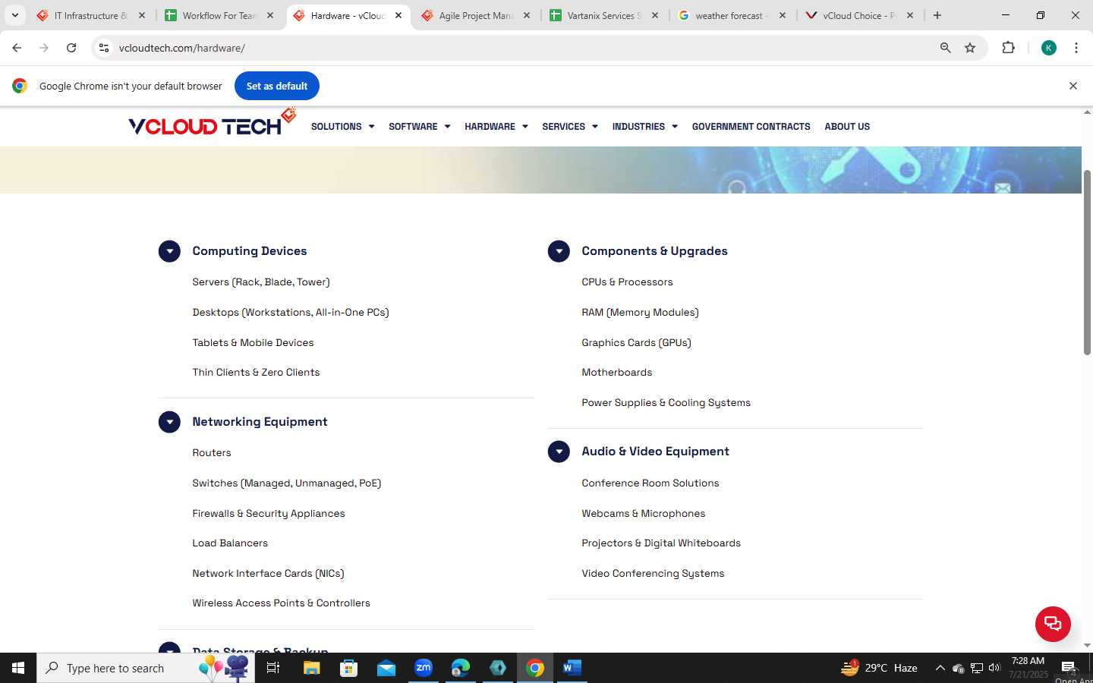Open the Chrome profile avatar K

[1049, 48]
